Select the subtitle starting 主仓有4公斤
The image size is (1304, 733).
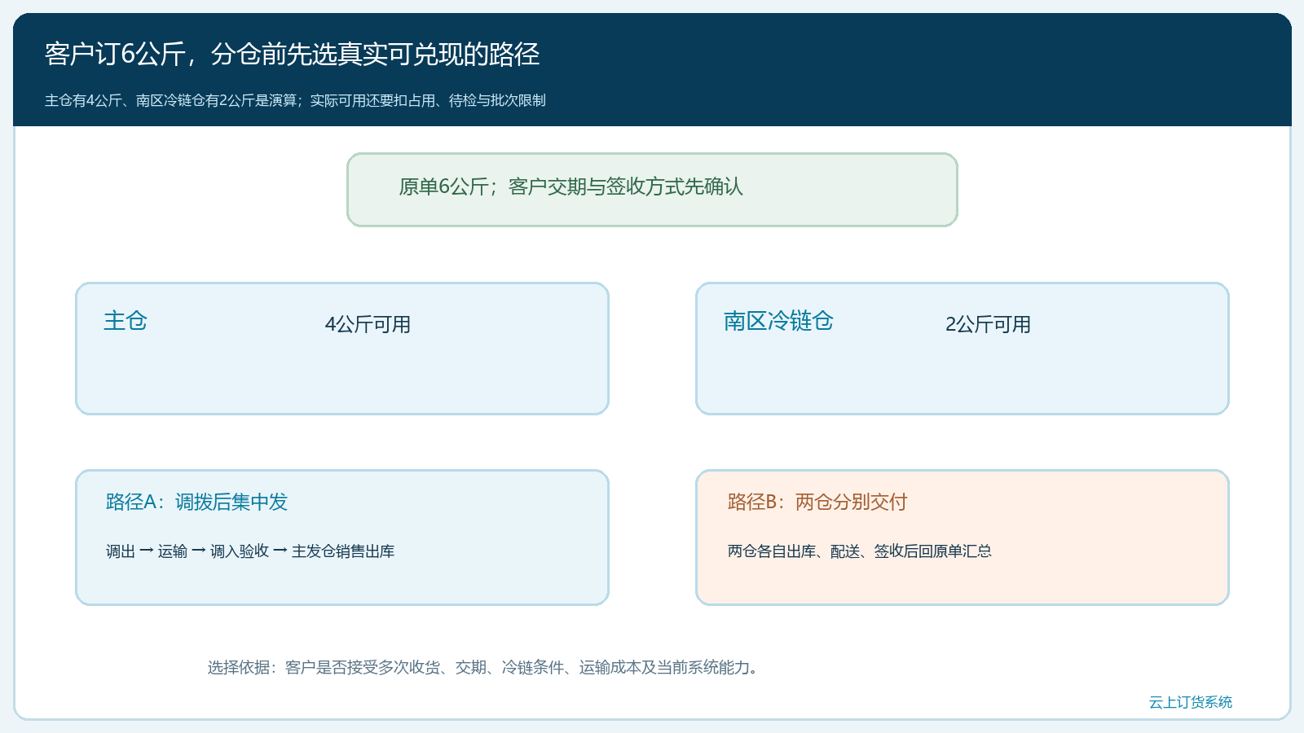[295, 101]
